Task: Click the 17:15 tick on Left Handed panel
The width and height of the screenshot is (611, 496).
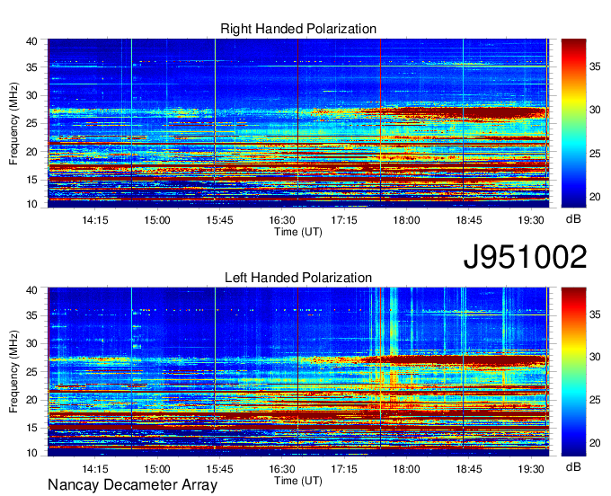Action: pyautogui.click(x=344, y=469)
